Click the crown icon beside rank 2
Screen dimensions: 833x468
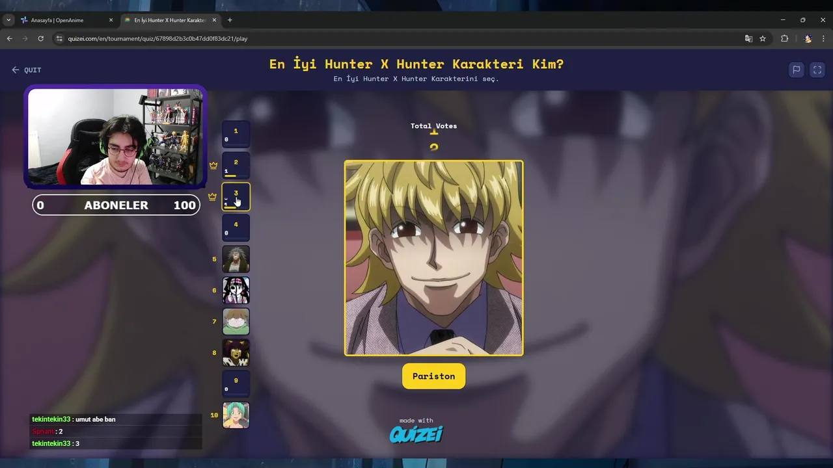pos(213,165)
